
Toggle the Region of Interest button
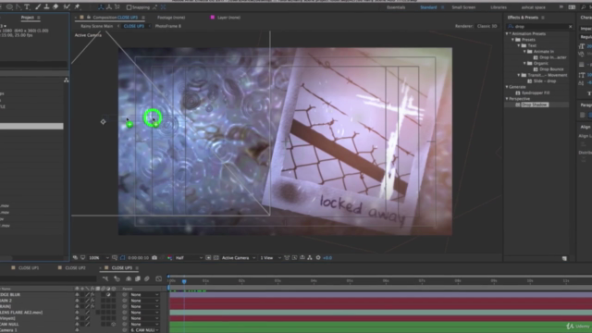coord(208,258)
